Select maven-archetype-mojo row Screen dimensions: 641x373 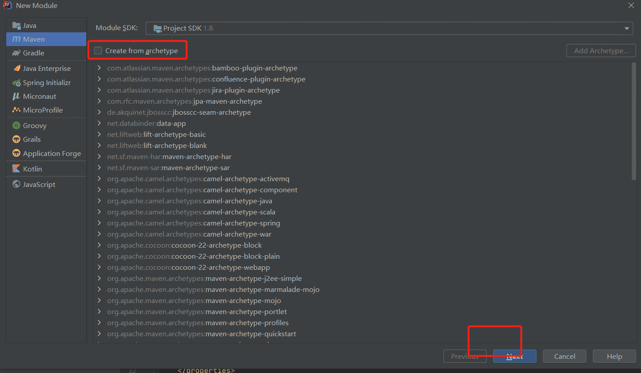[x=363, y=300]
